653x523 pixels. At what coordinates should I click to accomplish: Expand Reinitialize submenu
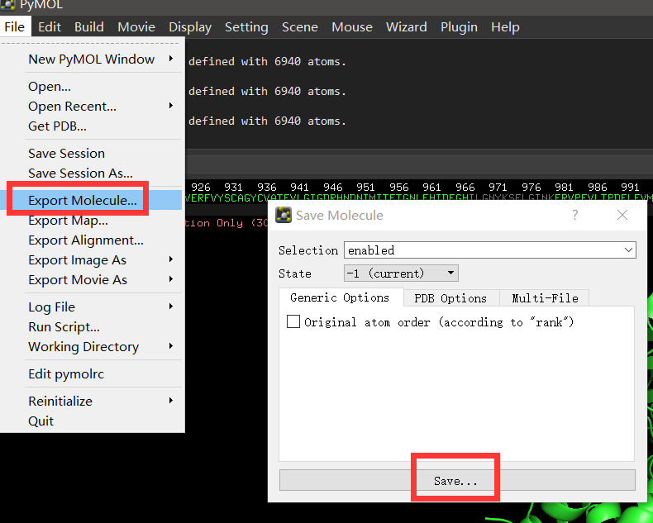coord(93,401)
